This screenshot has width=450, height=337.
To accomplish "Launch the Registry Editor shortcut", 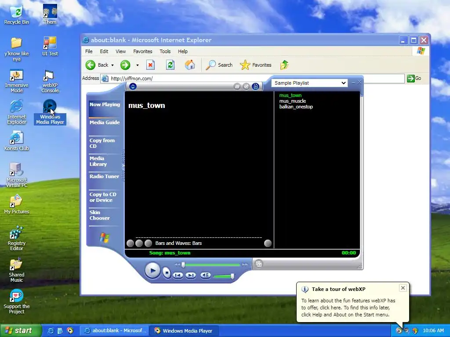I will point(16,238).
